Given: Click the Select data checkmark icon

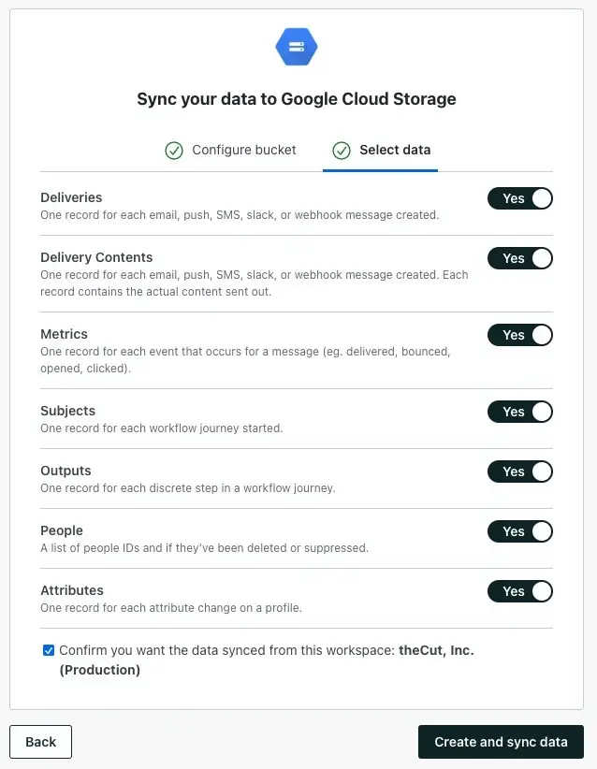Looking at the screenshot, I should [x=342, y=151].
